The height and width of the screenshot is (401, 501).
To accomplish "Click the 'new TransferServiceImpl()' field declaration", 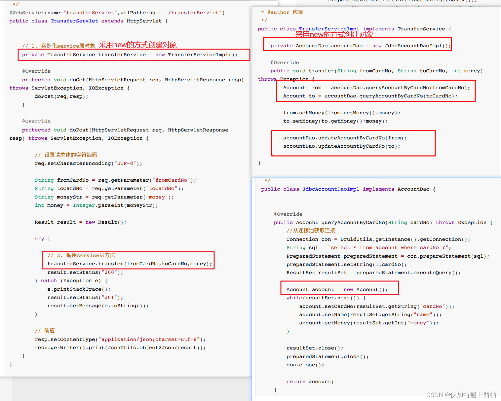I will tap(130, 55).
